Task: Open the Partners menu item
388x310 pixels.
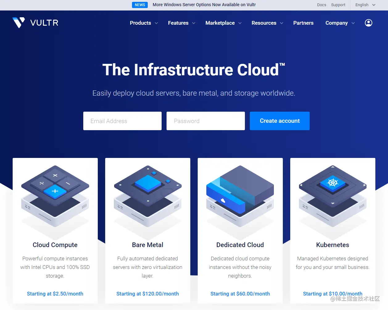Action: [x=303, y=23]
